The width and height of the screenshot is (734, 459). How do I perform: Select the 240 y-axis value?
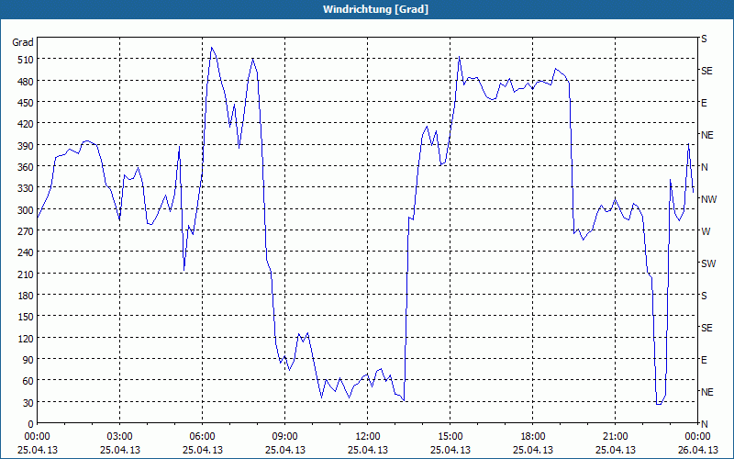pyautogui.click(x=26, y=253)
